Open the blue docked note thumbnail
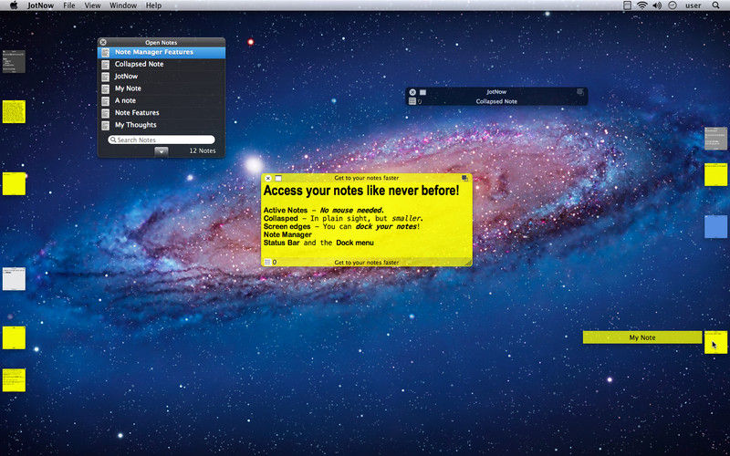This screenshot has height=456, width=730. [715, 226]
